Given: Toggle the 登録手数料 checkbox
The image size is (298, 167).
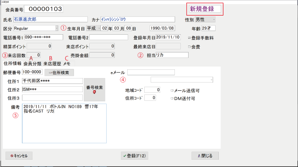Looking at the screenshot, I should click(189, 38).
